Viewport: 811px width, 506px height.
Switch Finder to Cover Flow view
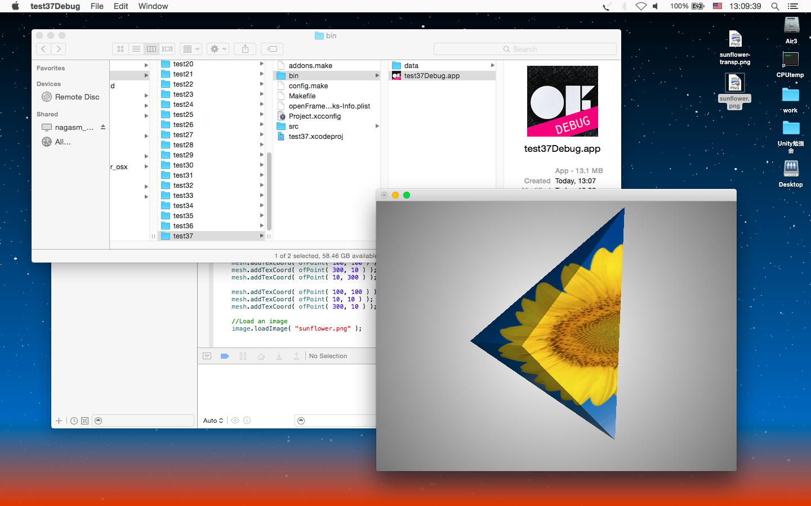(167, 49)
